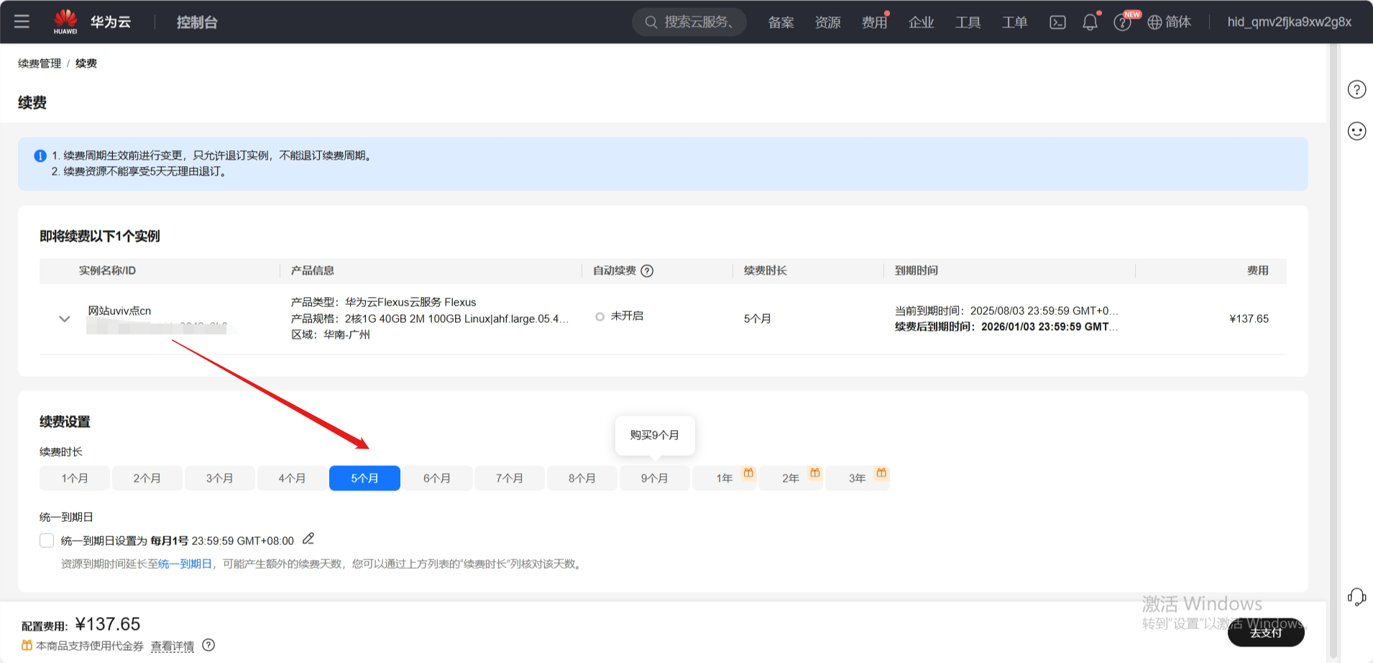Click the 搜索云服务 search field
This screenshot has height=663, width=1373.
coord(689,22)
